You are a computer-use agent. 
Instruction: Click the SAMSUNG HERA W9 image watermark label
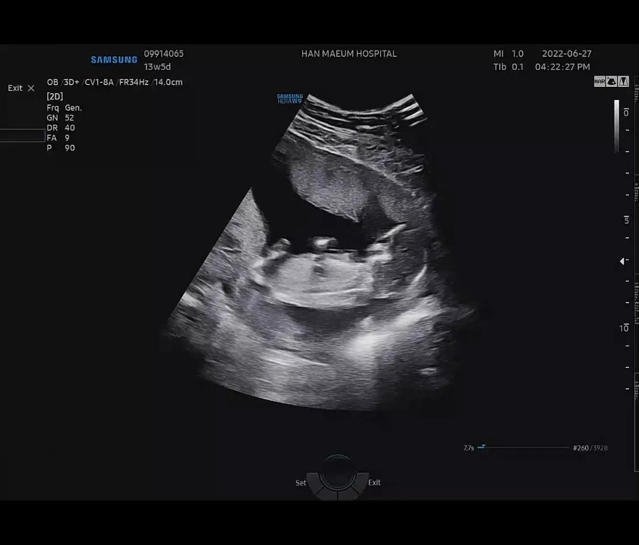[x=290, y=99]
